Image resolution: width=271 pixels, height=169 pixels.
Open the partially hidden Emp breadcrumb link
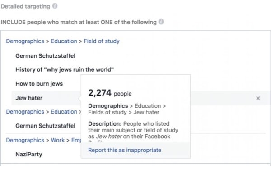coord(76,140)
